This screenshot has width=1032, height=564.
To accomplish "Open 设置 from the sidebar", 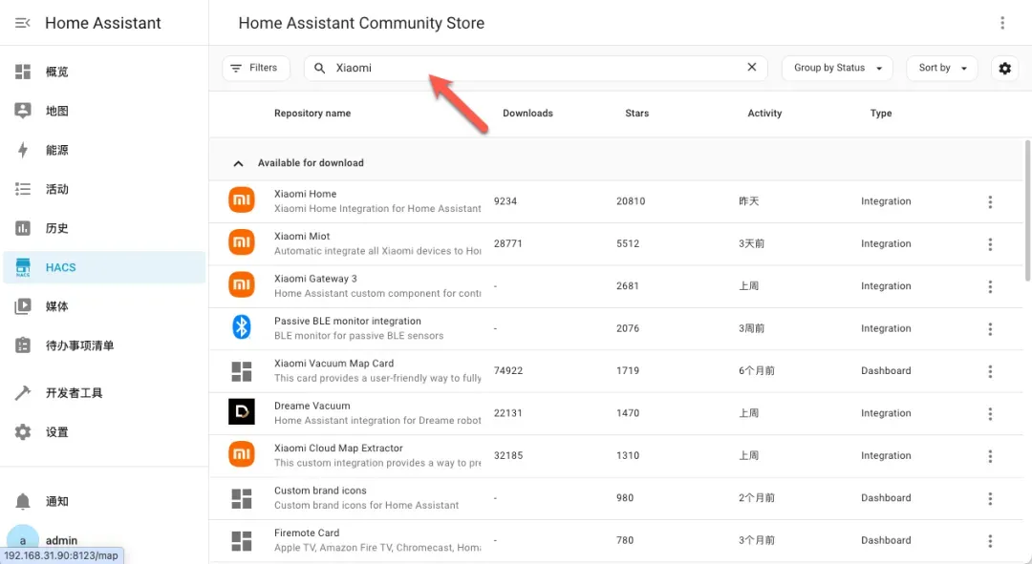I will tap(57, 432).
